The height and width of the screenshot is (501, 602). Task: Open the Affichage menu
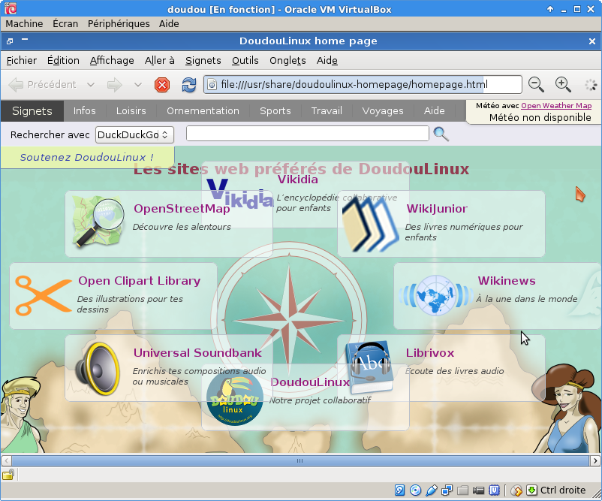click(112, 61)
